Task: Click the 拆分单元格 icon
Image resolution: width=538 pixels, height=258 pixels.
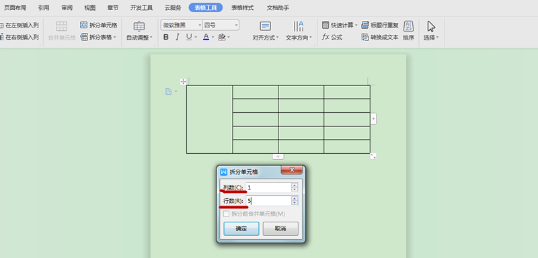Action: click(83, 25)
